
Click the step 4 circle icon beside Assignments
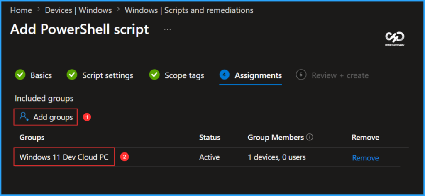(x=225, y=75)
